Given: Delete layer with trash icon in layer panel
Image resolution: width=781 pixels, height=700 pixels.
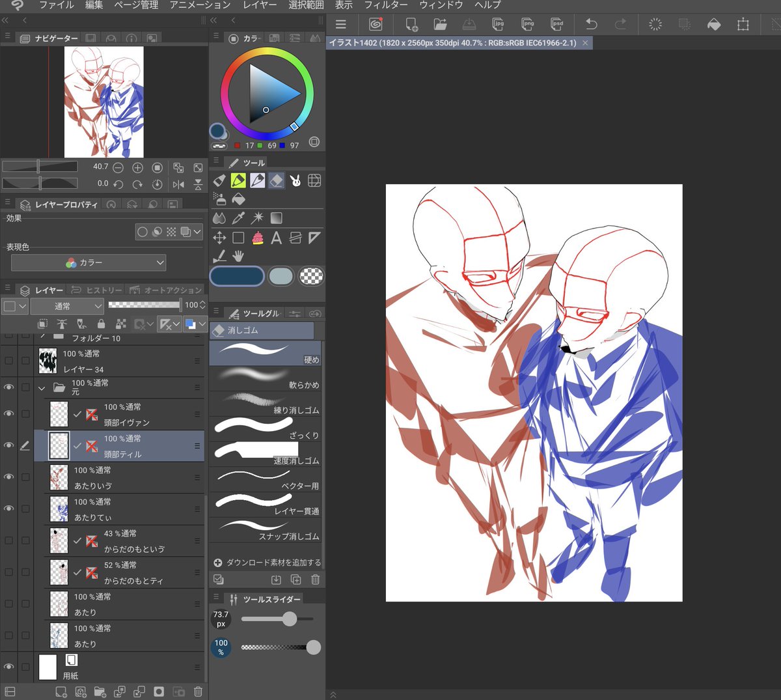Looking at the screenshot, I should click(198, 692).
